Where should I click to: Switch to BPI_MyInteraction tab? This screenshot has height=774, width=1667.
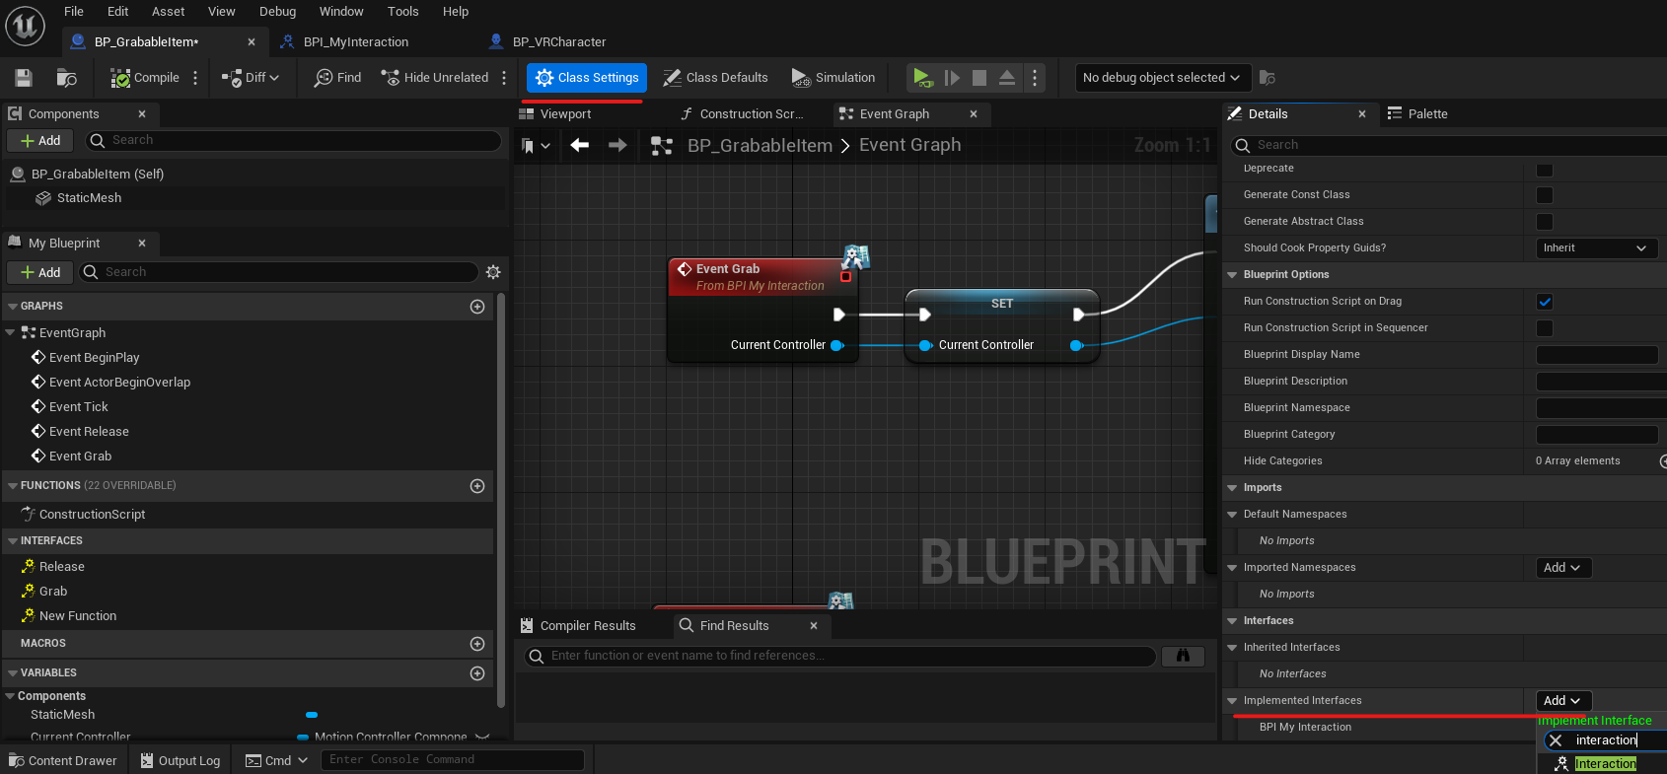(x=356, y=42)
